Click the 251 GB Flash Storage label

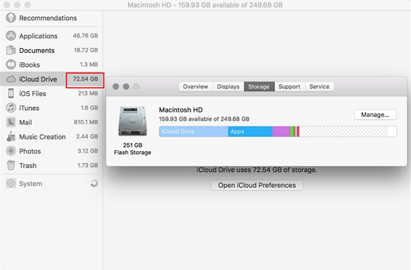[x=132, y=149]
